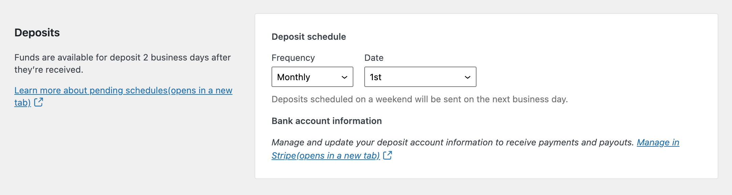Click "Stripe(opens in a new tab)" link text

coord(325,156)
